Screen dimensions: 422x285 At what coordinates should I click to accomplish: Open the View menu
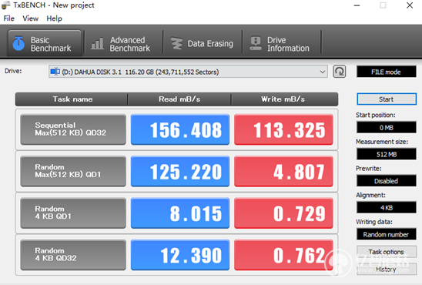30,18
